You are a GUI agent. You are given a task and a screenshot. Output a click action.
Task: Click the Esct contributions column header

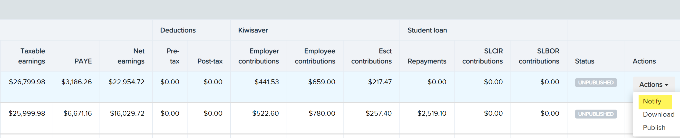click(x=371, y=56)
